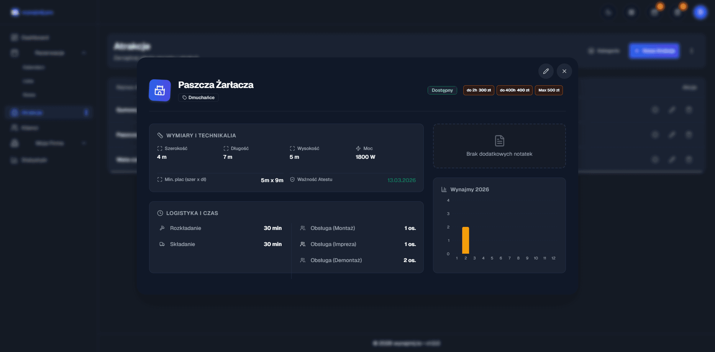Go to Dashboard in the sidebar
Screen dimensions: 715x352
pos(35,37)
